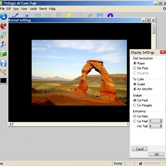The height and width of the screenshot is (166, 166).
Task: Choose the 'Ca Pasges' radio button
Action: (135, 105)
